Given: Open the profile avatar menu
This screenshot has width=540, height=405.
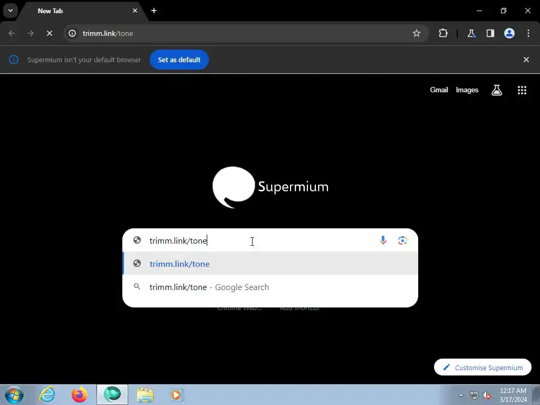Looking at the screenshot, I should coord(509,33).
